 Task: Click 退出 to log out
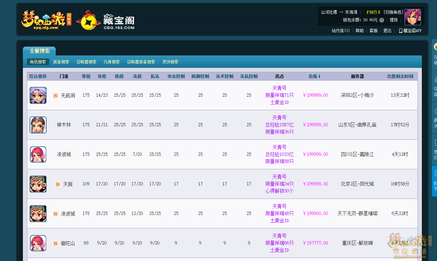click(x=387, y=31)
